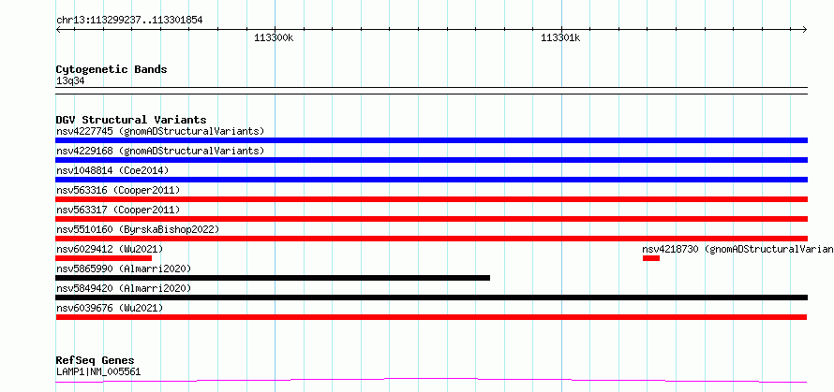The height and width of the screenshot is (392, 834).
Task: Select the black bar under nsv5849420
Action: tap(431, 298)
